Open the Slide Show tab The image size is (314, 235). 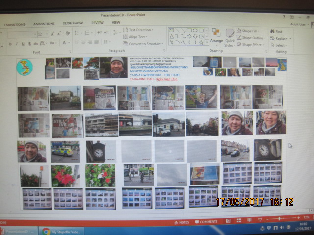click(73, 23)
